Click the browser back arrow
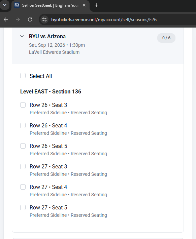 click(6, 19)
